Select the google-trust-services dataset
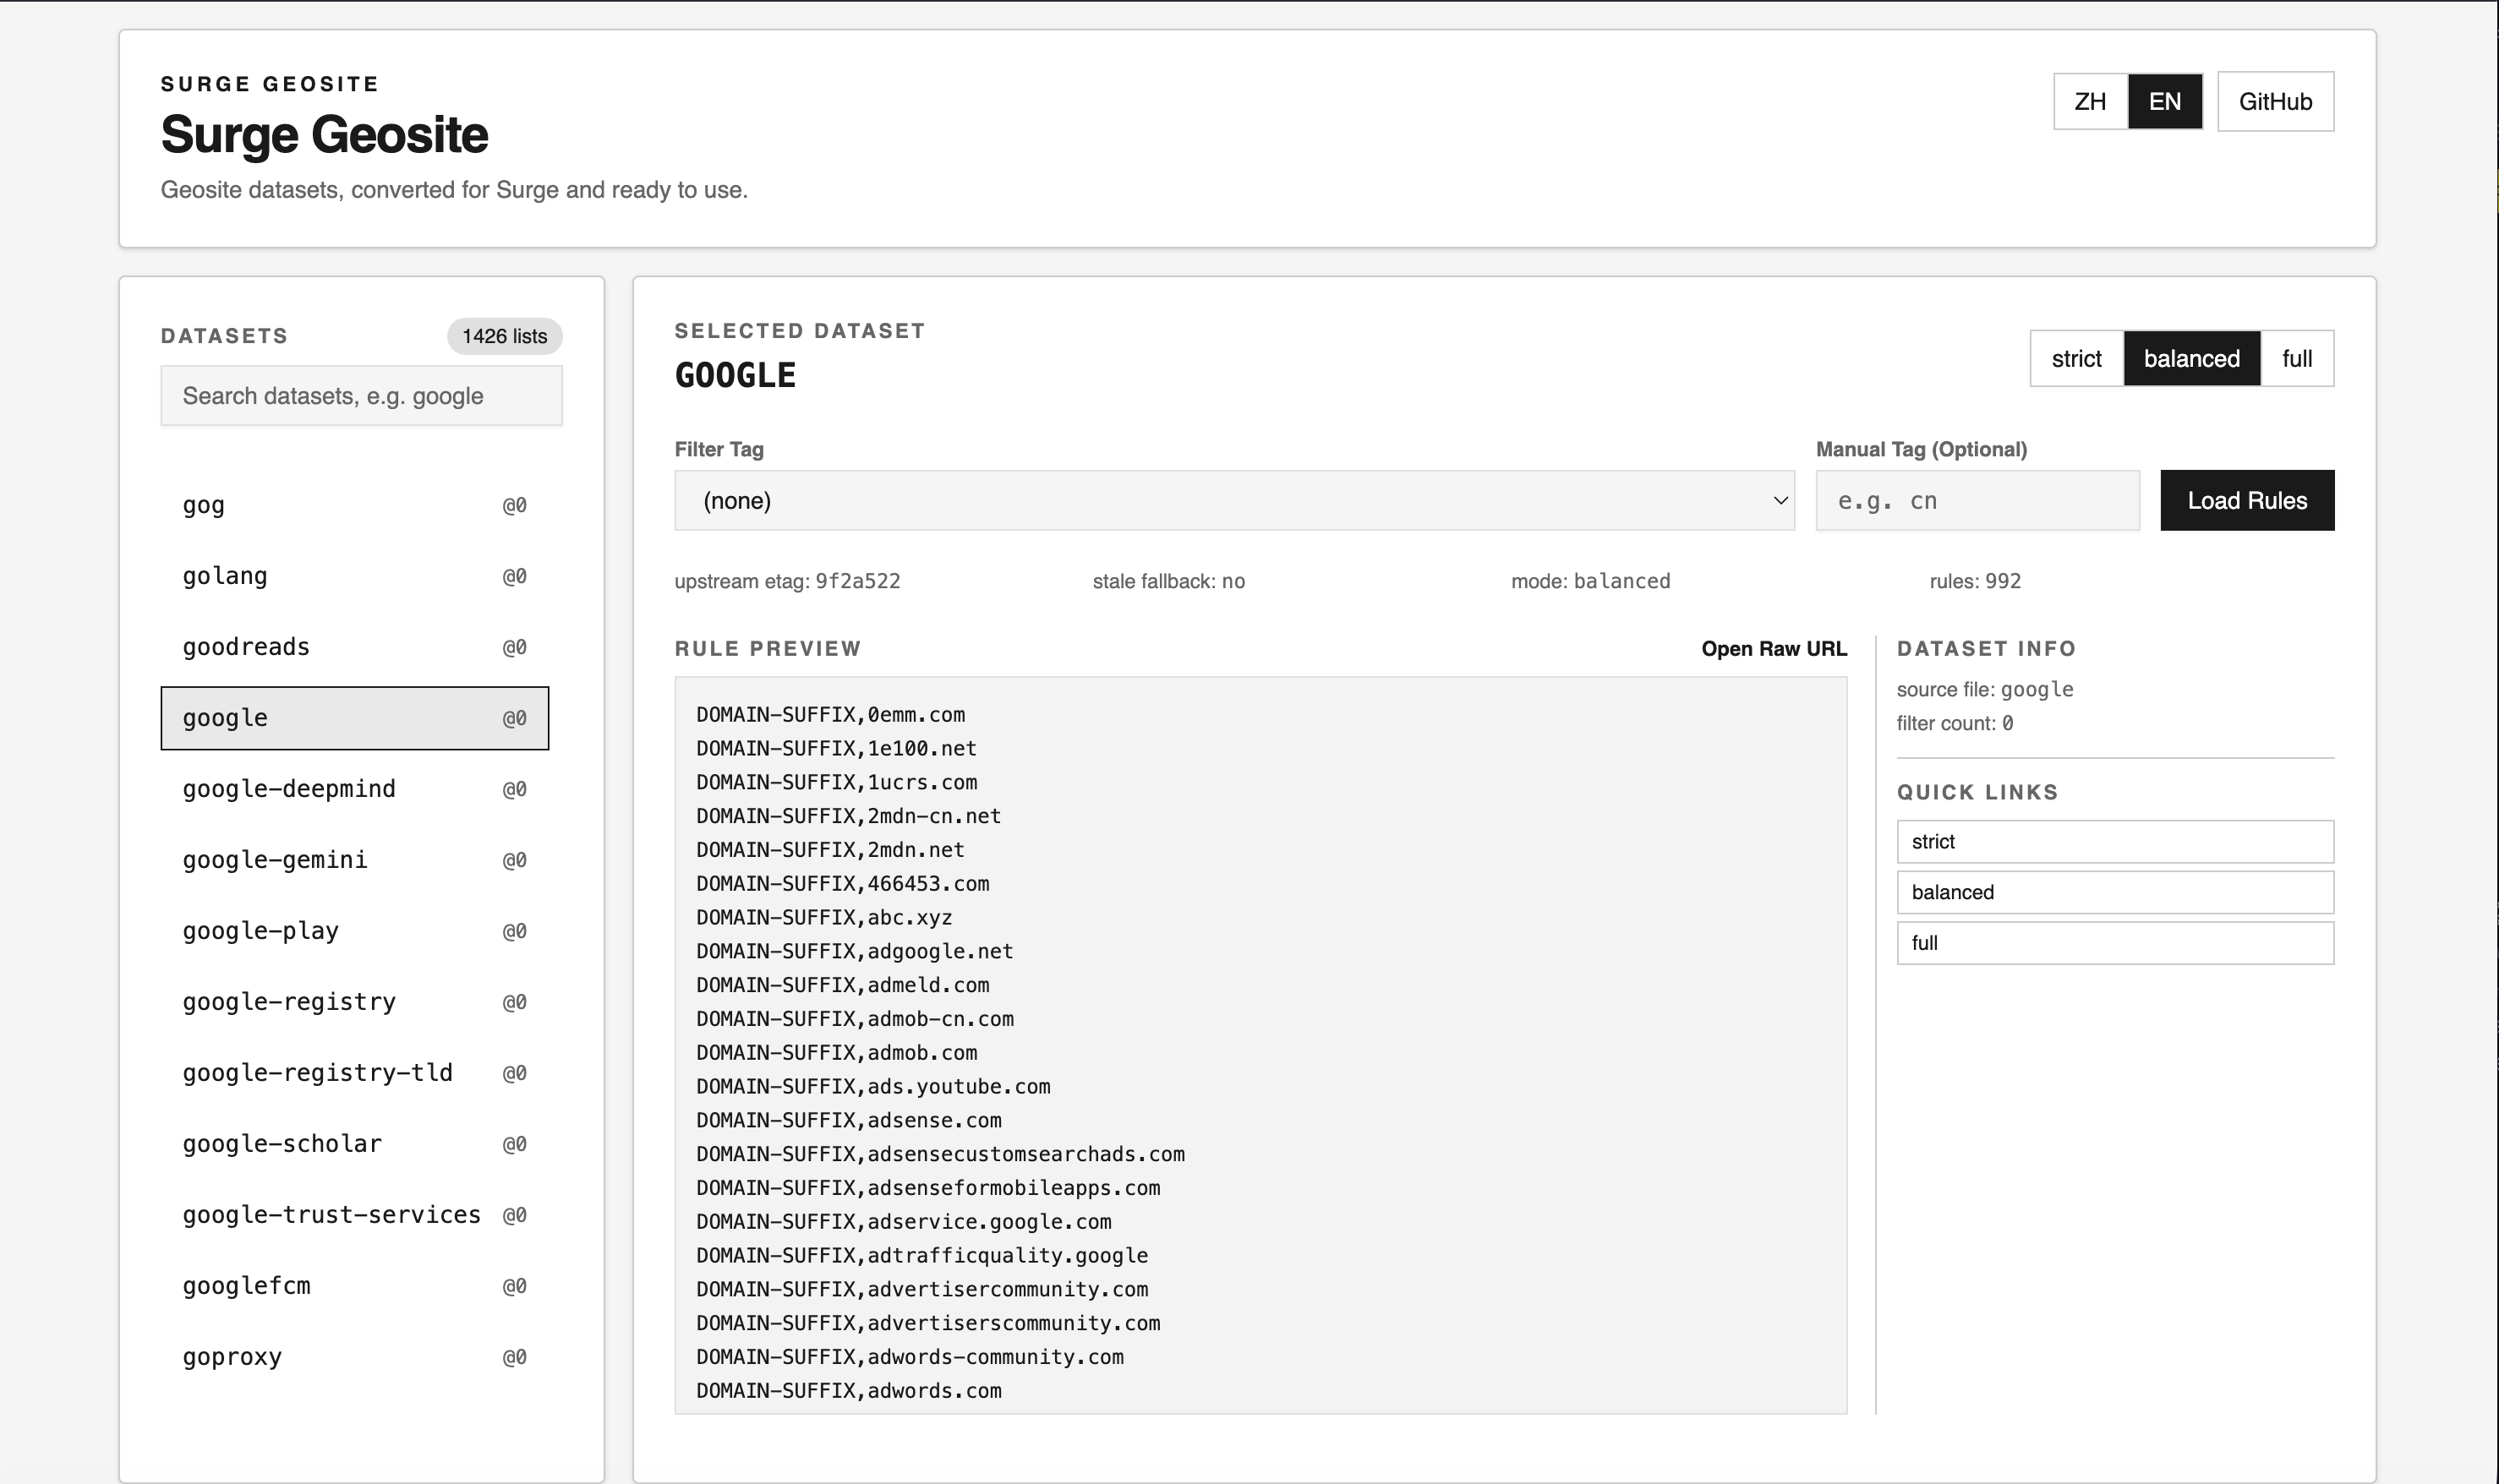This screenshot has height=1484, width=2499. (354, 1215)
